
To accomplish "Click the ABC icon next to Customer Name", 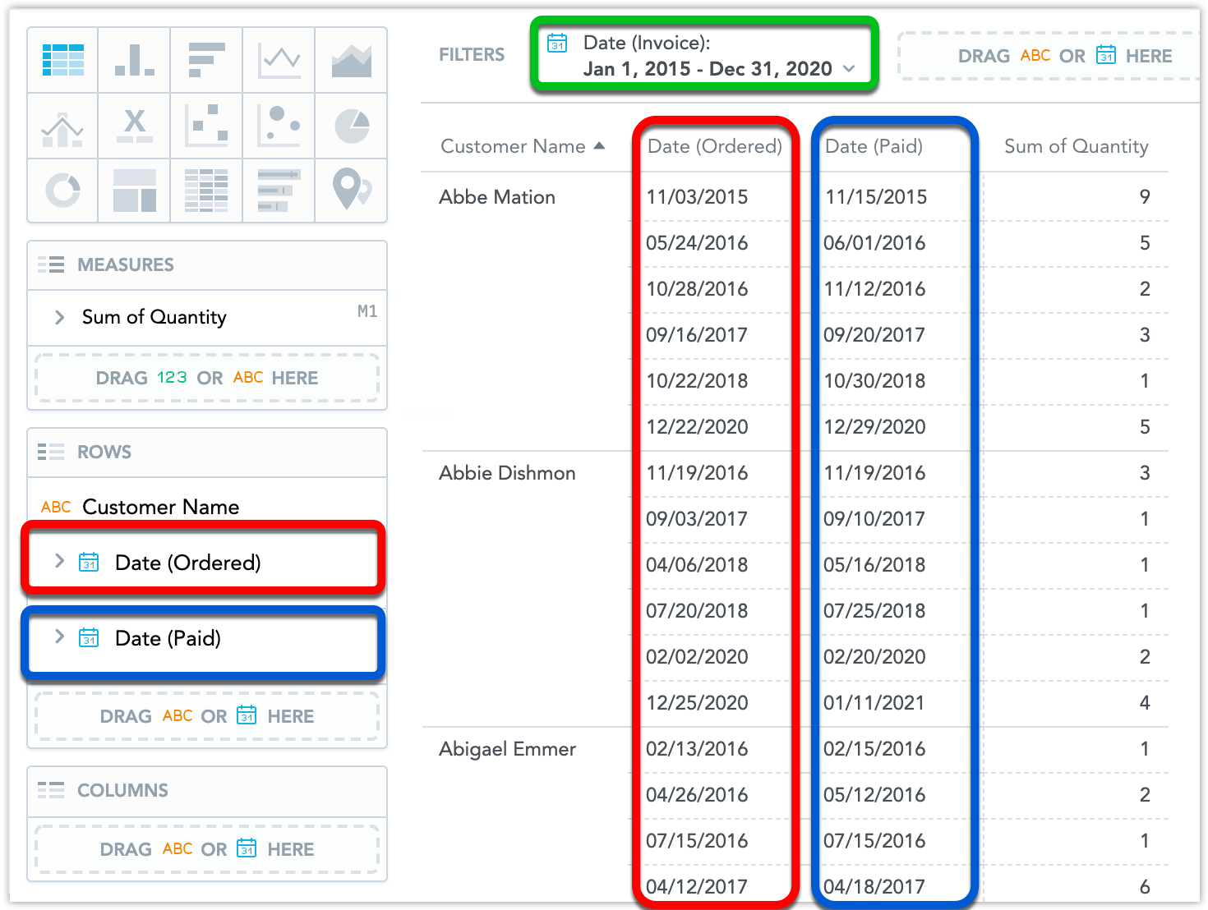I will (56, 507).
